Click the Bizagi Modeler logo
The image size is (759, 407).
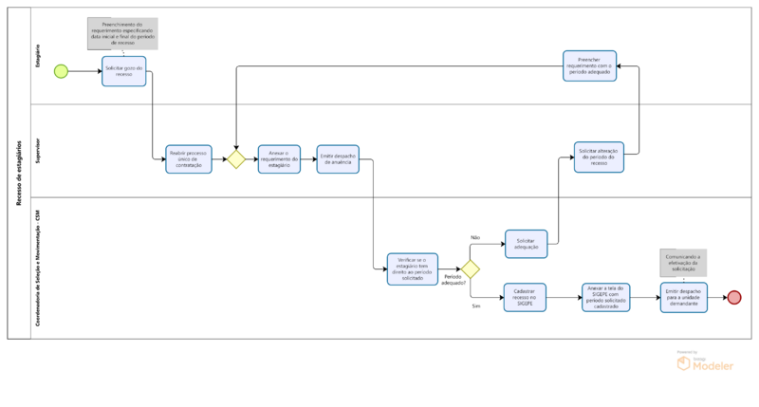click(x=704, y=362)
